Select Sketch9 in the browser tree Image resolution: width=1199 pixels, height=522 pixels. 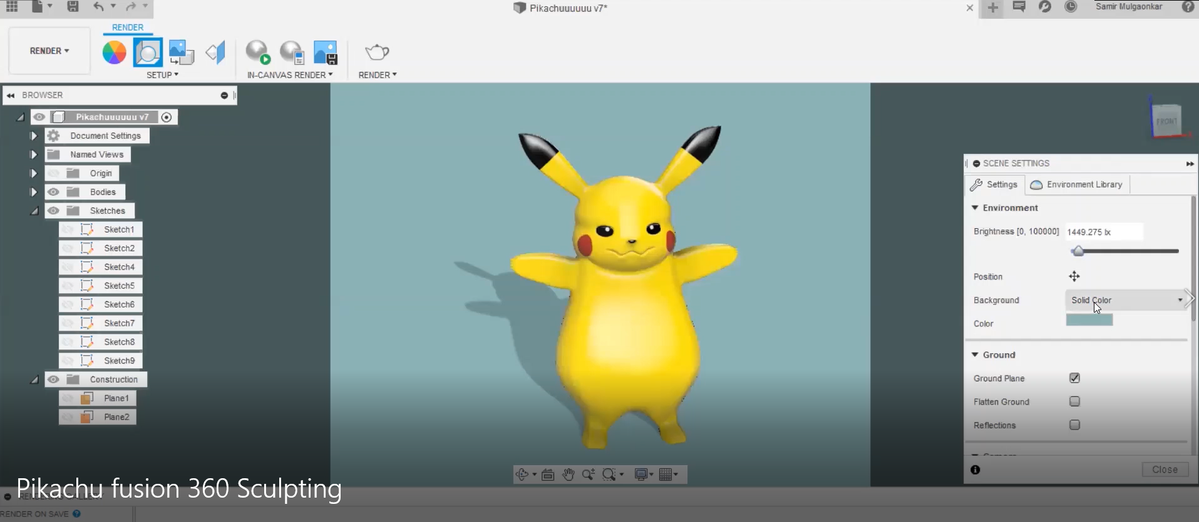(119, 361)
